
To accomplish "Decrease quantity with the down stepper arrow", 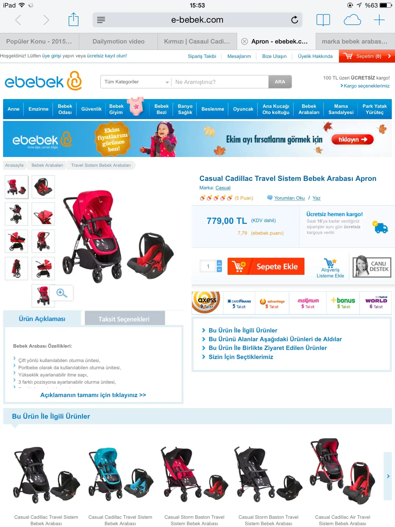I will [219, 269].
